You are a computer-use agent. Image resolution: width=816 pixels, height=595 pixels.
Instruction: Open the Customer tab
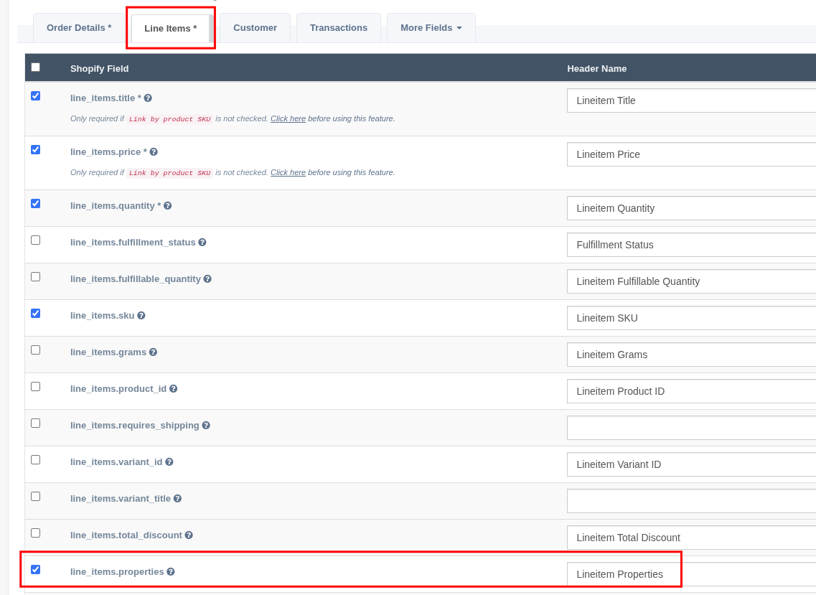click(255, 28)
